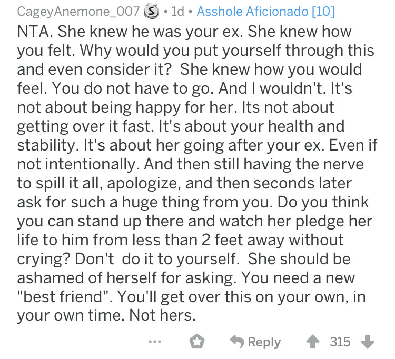
Task: Give an award using the badge icon
Action: click(x=197, y=342)
